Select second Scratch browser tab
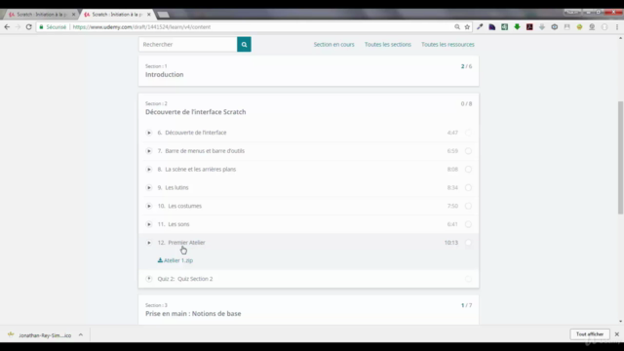The image size is (624, 351). 116,15
